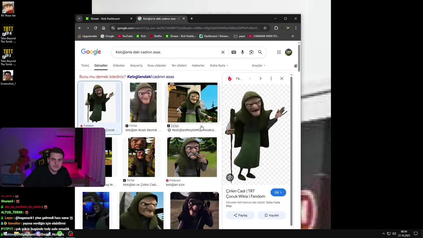
Task: Open the Stream - Kick Dashb... bookmark
Action: 180,36
